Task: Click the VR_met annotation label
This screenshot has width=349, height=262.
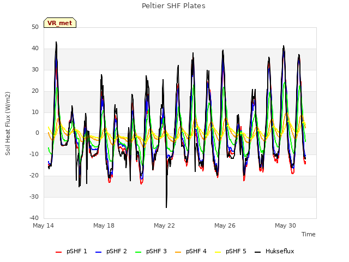Action: coord(60,23)
